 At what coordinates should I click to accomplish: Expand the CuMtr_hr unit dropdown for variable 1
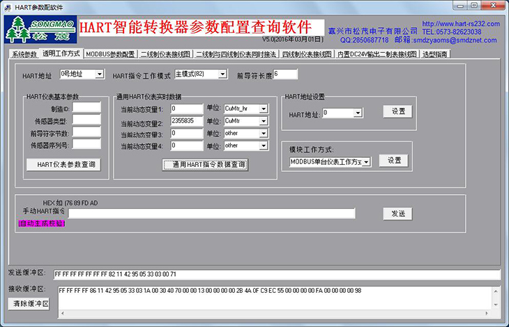263,109
